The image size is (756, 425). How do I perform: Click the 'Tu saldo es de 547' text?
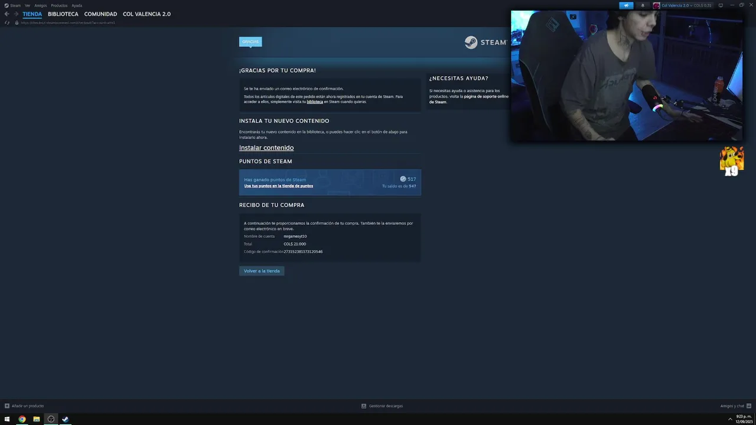pos(399,186)
